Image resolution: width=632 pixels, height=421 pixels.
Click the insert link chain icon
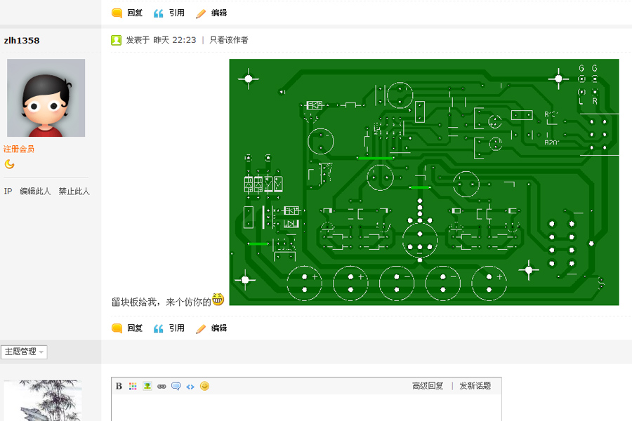(162, 387)
